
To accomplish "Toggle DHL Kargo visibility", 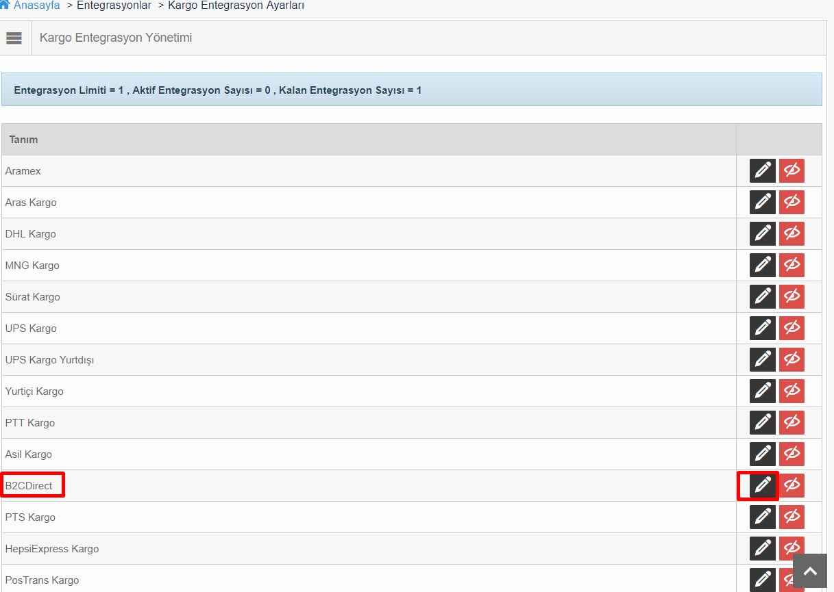I will 792,234.
